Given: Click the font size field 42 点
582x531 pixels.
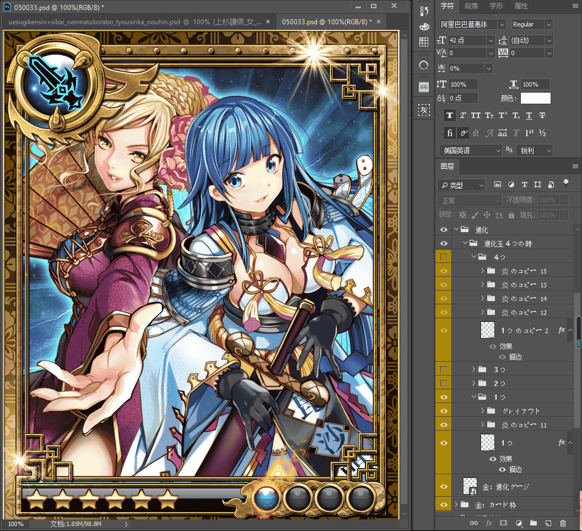Looking at the screenshot, I should point(468,40).
